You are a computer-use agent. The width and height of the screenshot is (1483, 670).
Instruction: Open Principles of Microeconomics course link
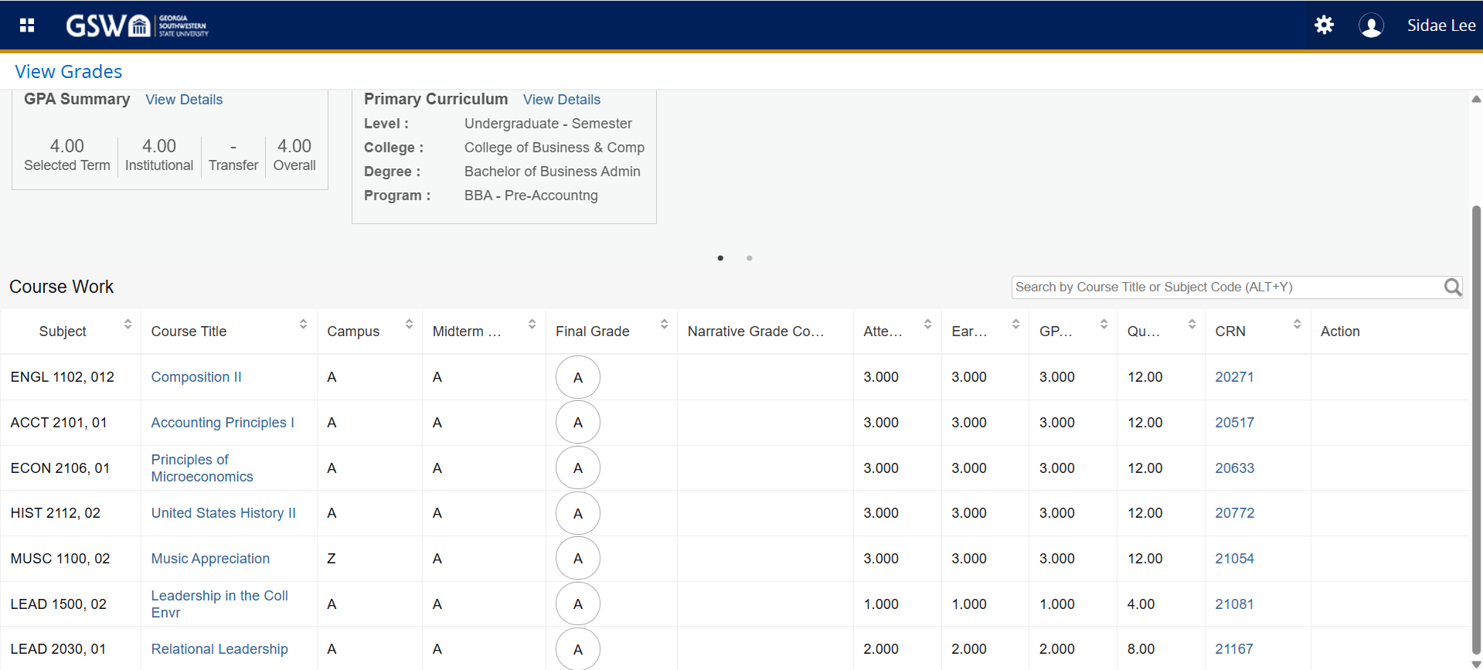[x=202, y=468]
